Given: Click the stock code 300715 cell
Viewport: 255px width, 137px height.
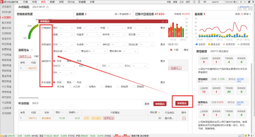Looking at the screenshot, I should [x=32, y=118].
